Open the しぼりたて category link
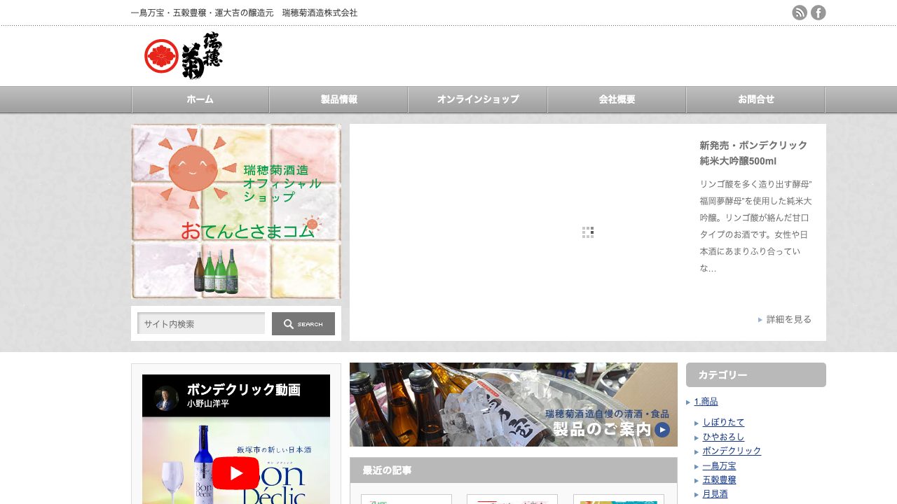Viewport: 897px width, 504px height. [723, 423]
